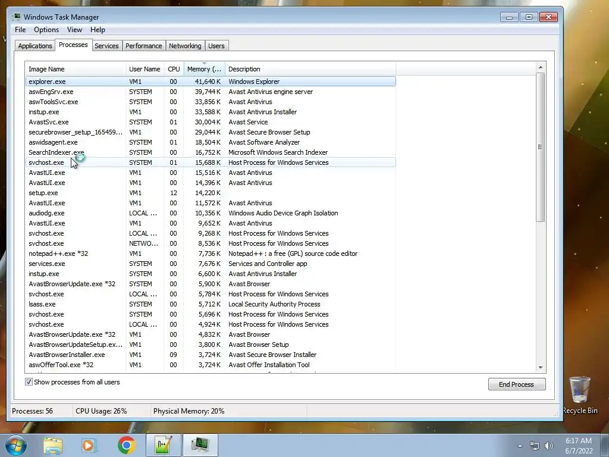Select the Recycle Bin desktop icon
Image resolution: width=609 pixels, height=457 pixels.
580,395
